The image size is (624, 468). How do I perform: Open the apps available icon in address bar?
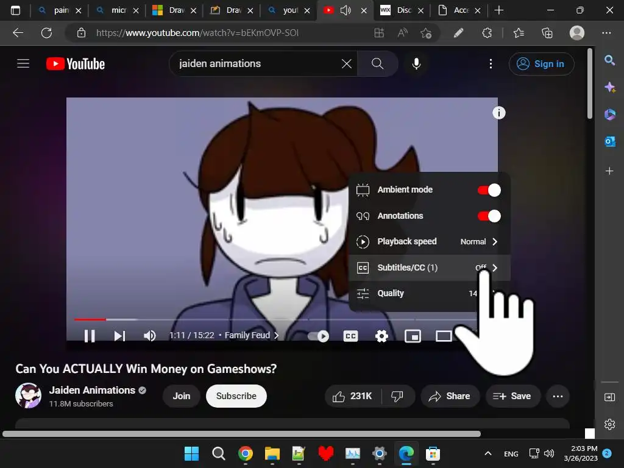pos(379,33)
